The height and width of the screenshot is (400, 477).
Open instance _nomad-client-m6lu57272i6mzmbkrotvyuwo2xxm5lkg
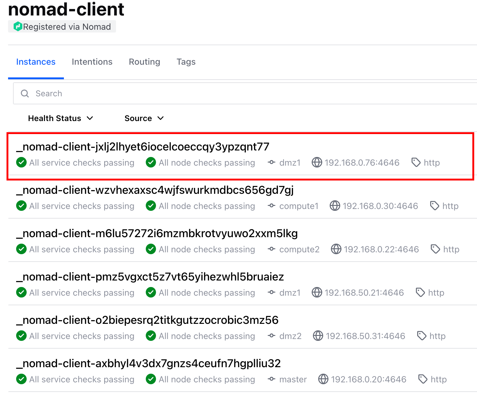point(157,233)
